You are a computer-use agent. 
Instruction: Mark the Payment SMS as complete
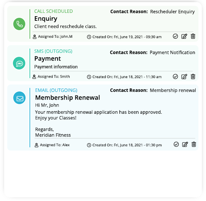click(x=175, y=76)
